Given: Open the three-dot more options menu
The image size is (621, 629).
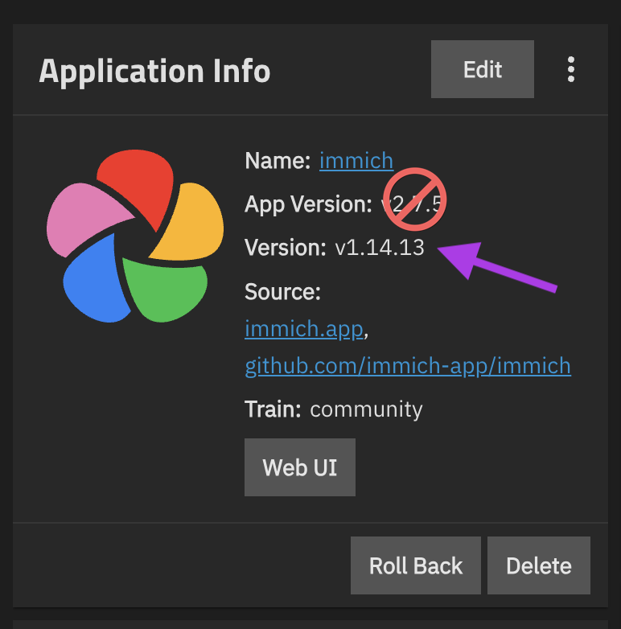Looking at the screenshot, I should click(x=571, y=69).
